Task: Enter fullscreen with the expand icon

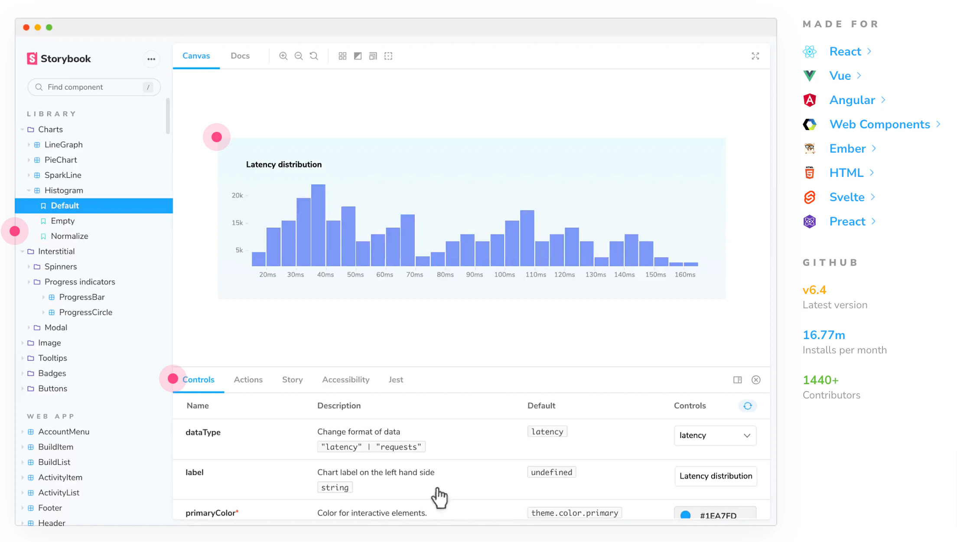Action: click(x=755, y=56)
